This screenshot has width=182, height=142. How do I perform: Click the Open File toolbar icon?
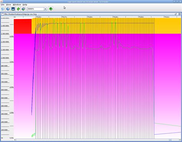tap(3, 9)
